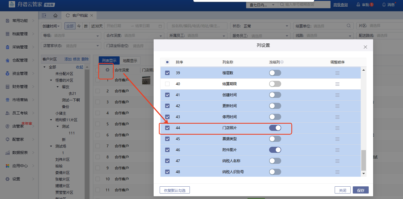Viewport: 403px width, 199px height.
Task: Click the home icon tab
Action: (x=55, y=15)
